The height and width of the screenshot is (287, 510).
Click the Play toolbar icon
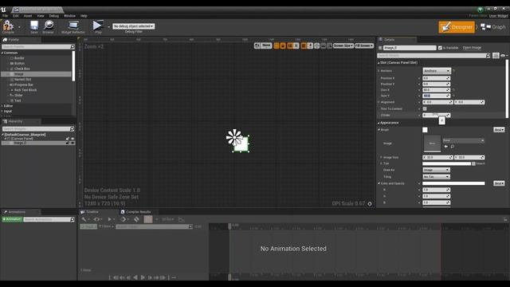click(x=97, y=26)
